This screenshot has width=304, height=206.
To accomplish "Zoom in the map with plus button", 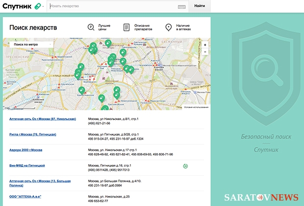I will pos(205,45).
